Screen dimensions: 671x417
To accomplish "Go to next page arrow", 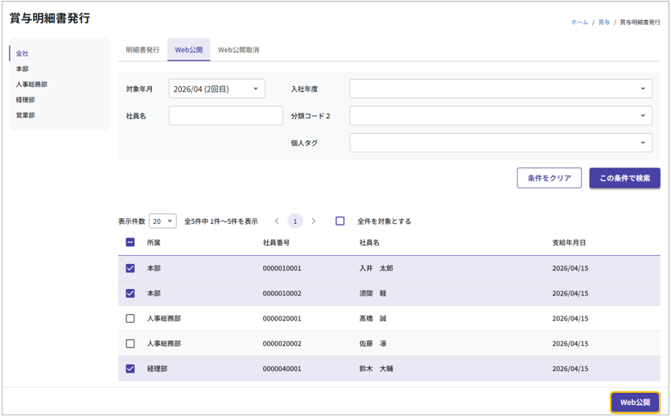I will pos(314,221).
